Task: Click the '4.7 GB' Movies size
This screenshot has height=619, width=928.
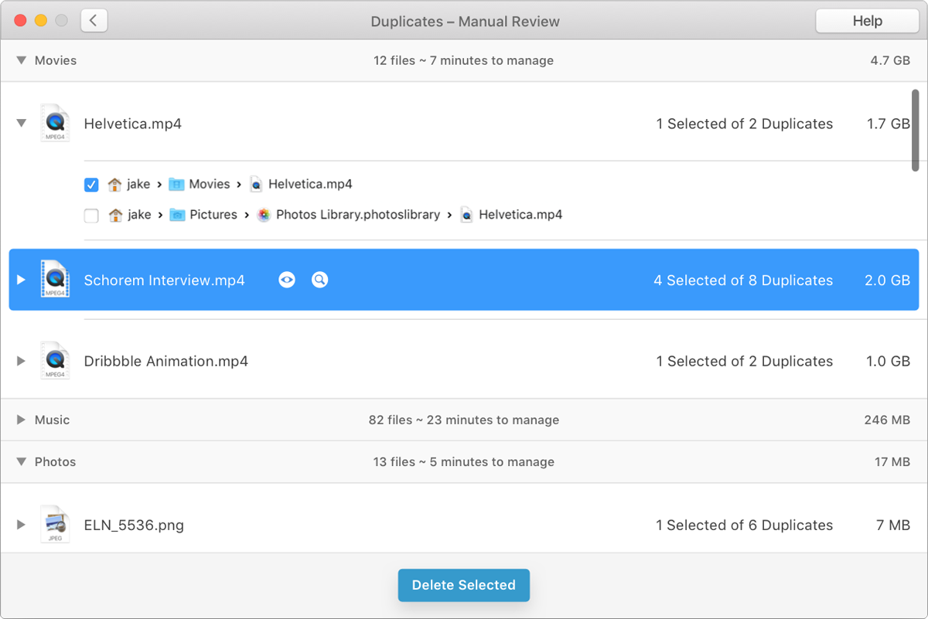Action: coord(890,60)
